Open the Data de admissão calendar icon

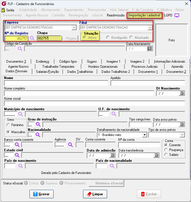click(113, 155)
